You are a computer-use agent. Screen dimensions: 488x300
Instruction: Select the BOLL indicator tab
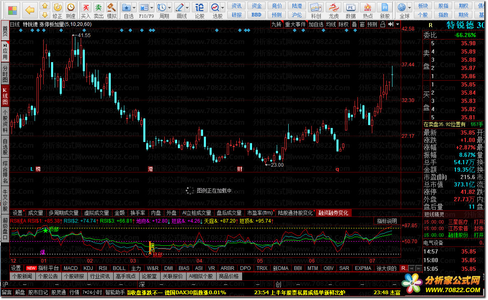click(119, 268)
